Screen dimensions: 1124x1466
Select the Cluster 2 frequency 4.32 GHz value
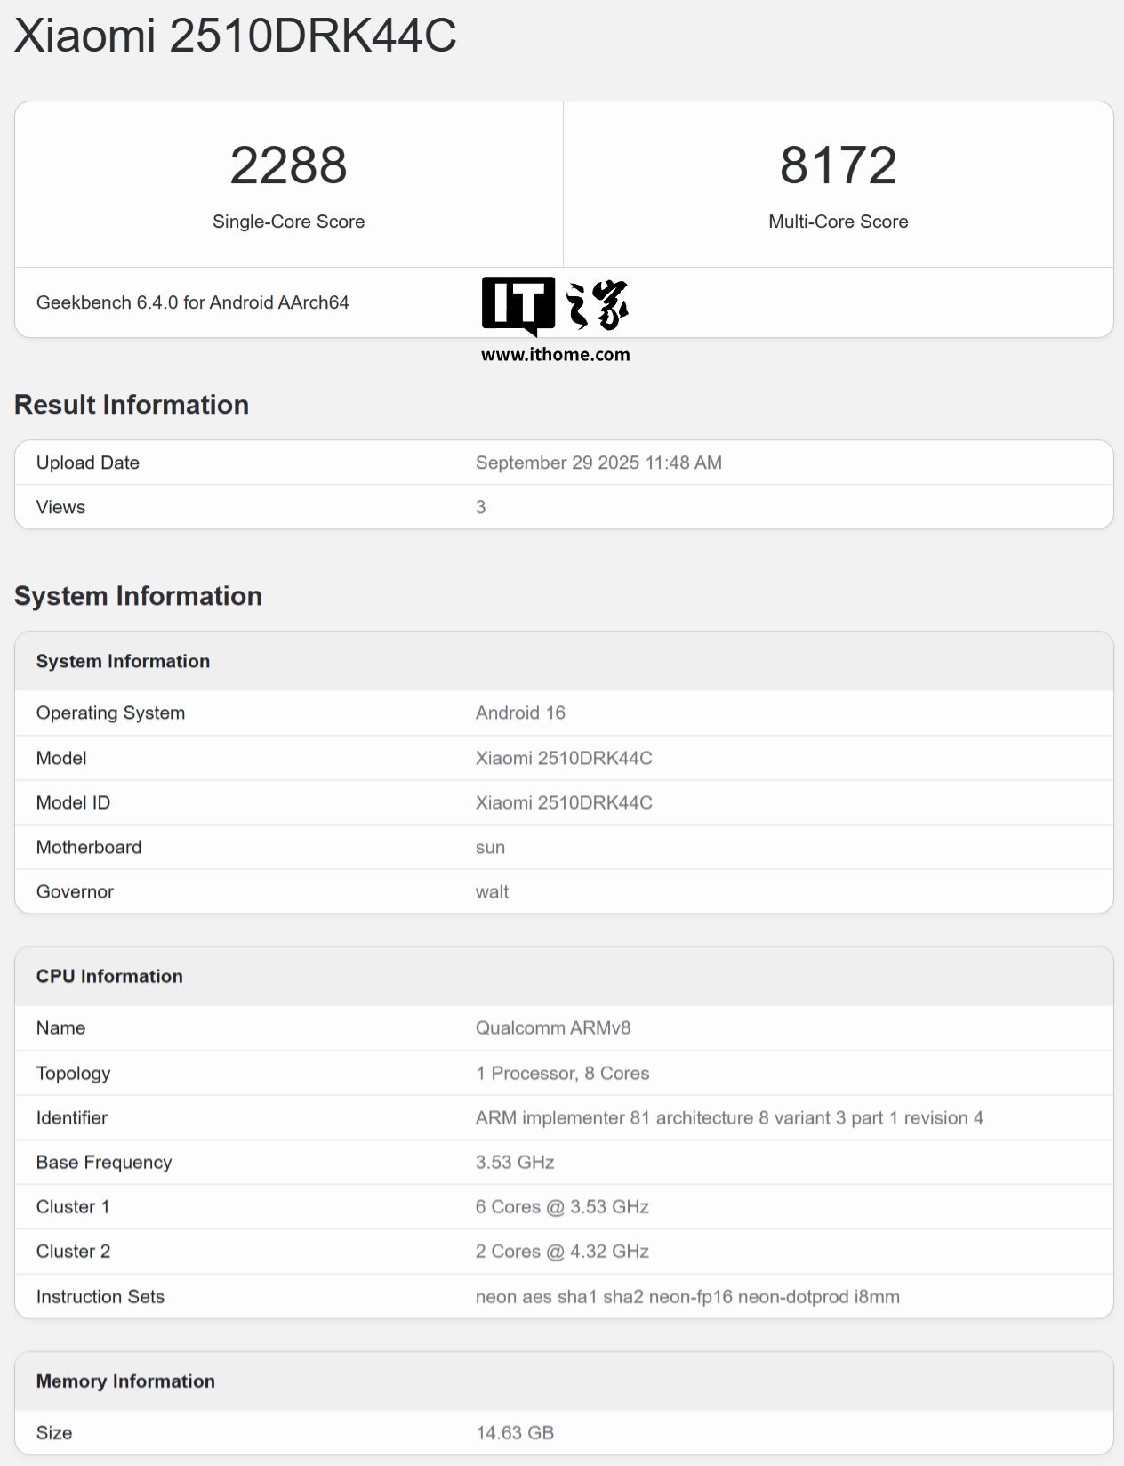pyautogui.click(x=562, y=1252)
